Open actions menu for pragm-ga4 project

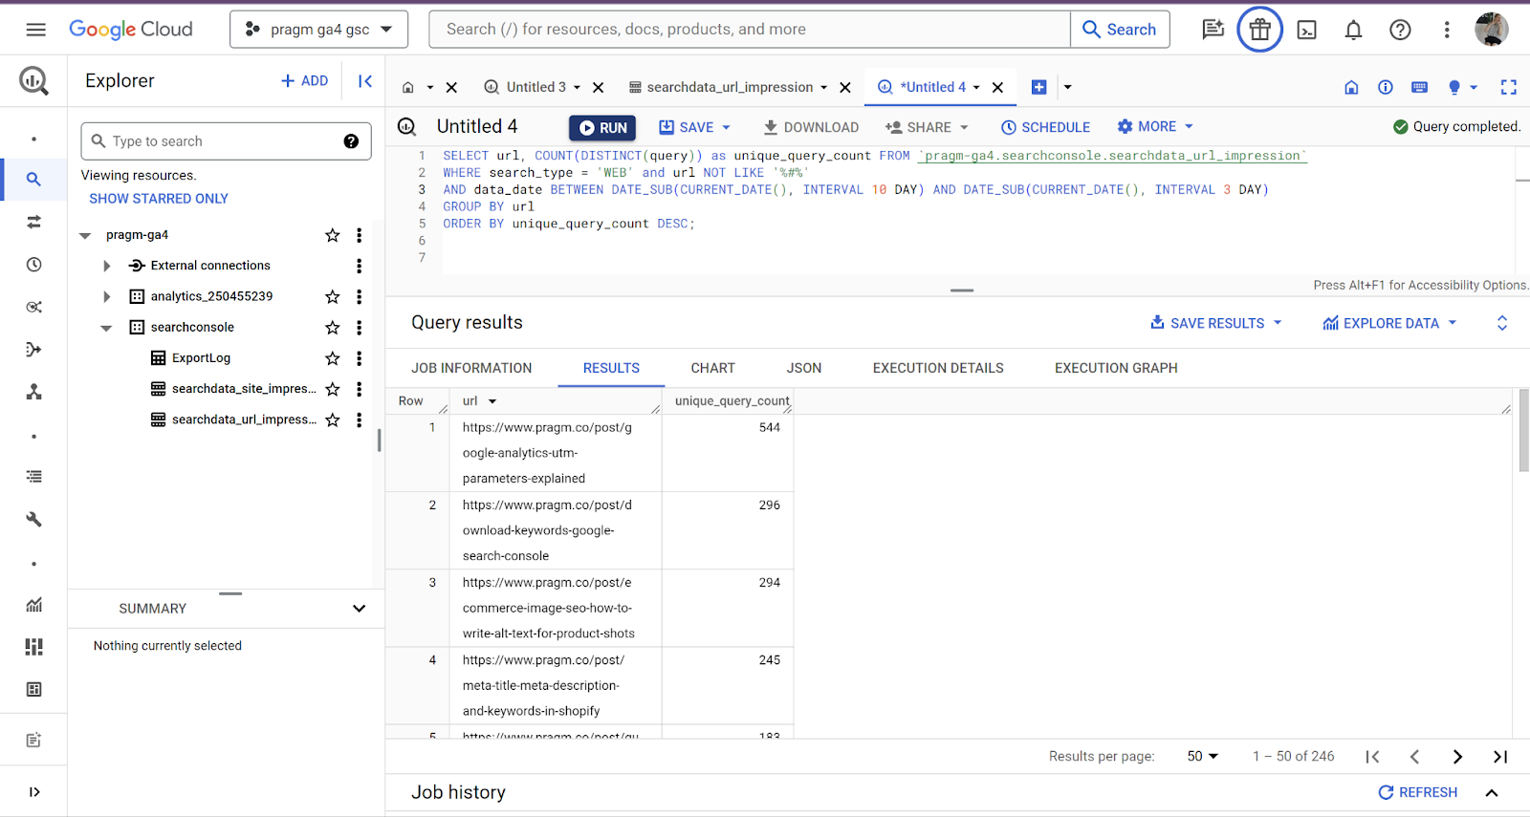click(359, 235)
